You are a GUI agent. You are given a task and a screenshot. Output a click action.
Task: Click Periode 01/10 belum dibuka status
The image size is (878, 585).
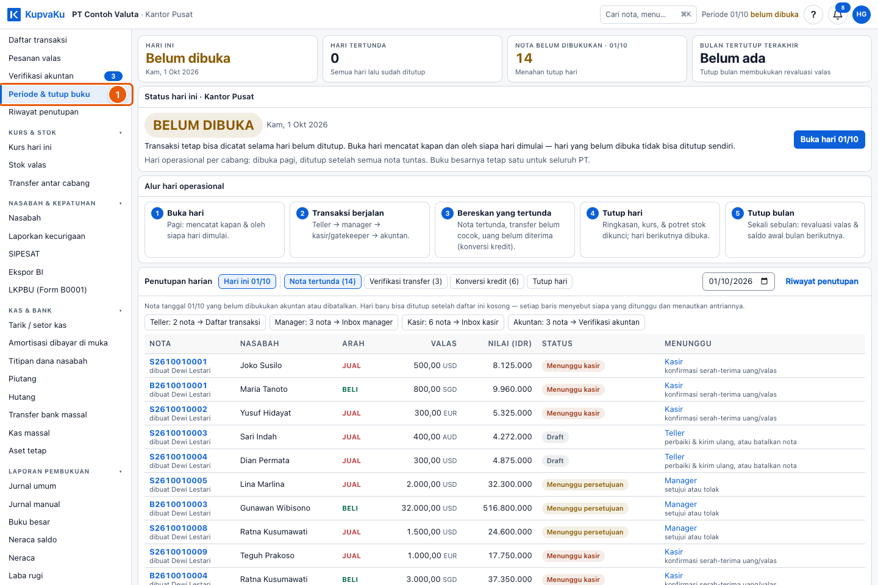(750, 15)
